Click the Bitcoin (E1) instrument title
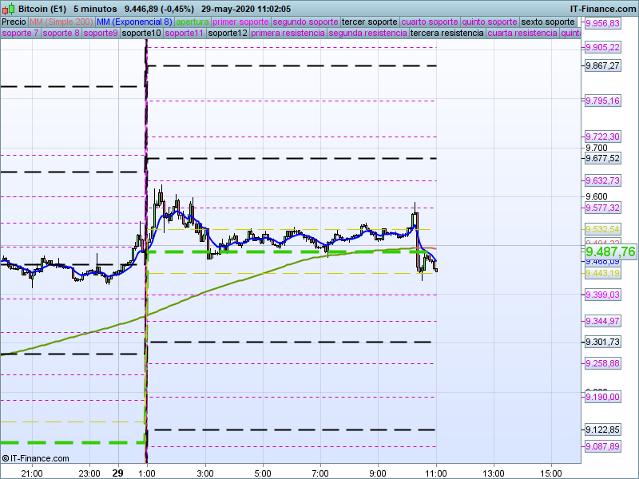This screenshot has width=639, height=479. coord(42,9)
